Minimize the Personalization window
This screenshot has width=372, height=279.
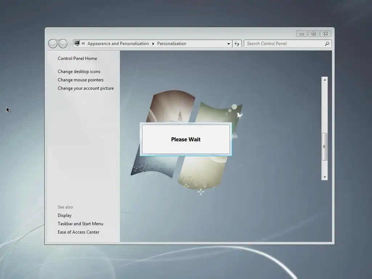tap(302, 34)
